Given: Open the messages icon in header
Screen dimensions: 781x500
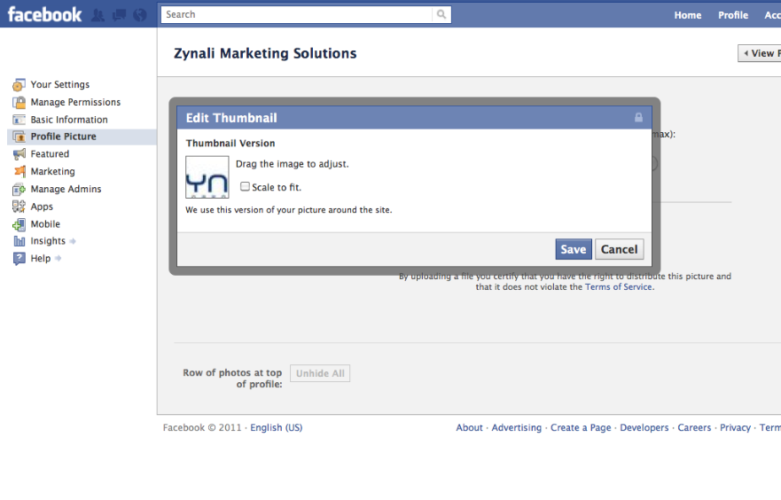Looking at the screenshot, I should [119, 15].
